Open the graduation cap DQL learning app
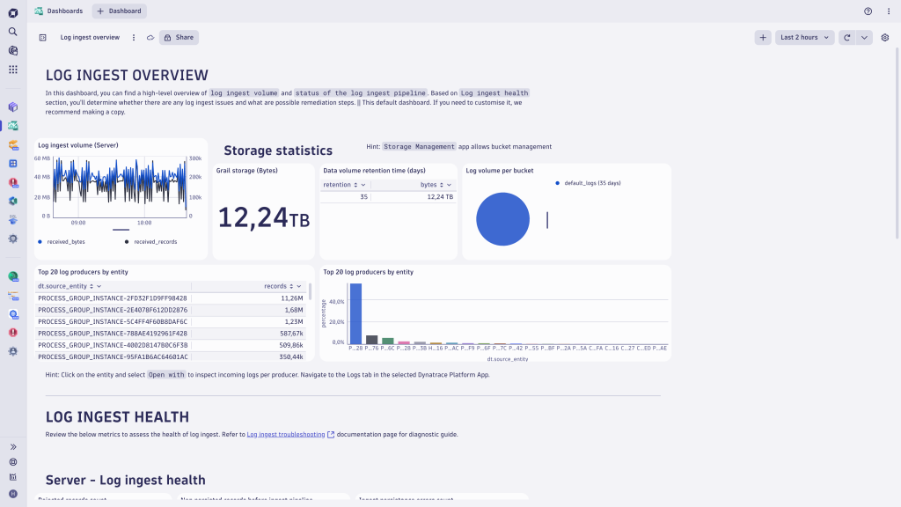Screen dimensions: 901x507 (x=12, y=220)
